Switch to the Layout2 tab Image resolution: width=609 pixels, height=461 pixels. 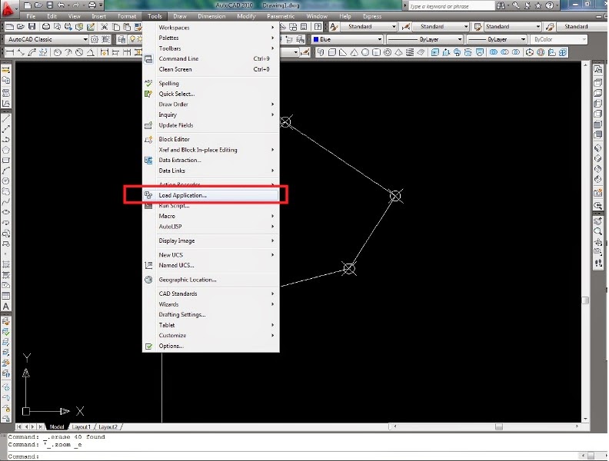108,427
